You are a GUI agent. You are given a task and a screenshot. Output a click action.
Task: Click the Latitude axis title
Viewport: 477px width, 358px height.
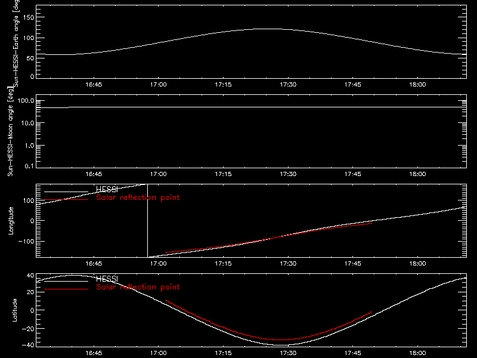(14, 310)
